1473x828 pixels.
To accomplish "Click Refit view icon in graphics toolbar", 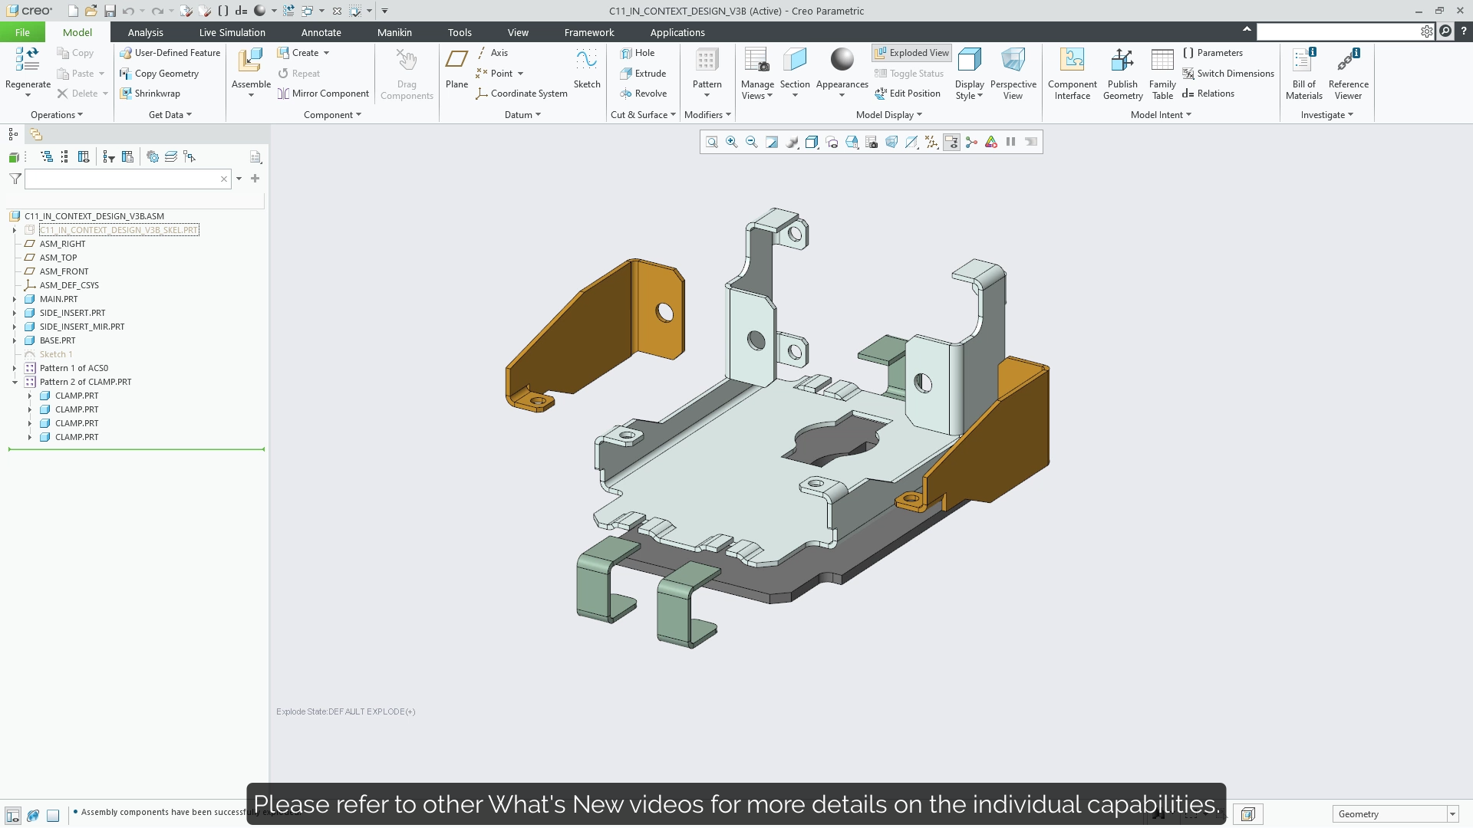I will click(x=712, y=142).
